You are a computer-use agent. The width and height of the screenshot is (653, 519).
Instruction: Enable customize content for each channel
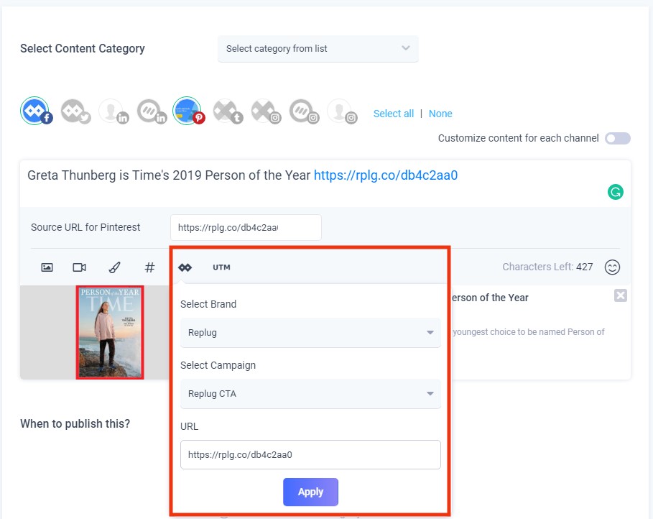(617, 138)
